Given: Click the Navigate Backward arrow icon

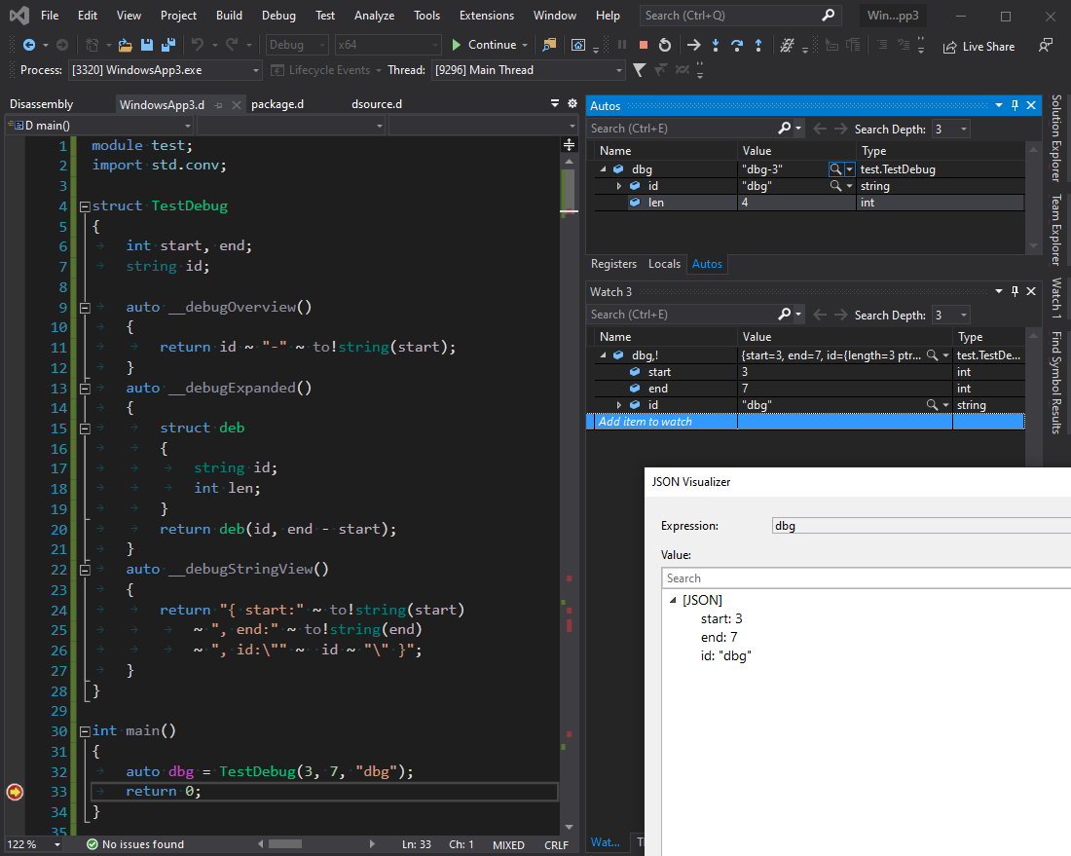Looking at the screenshot, I should 28,45.
